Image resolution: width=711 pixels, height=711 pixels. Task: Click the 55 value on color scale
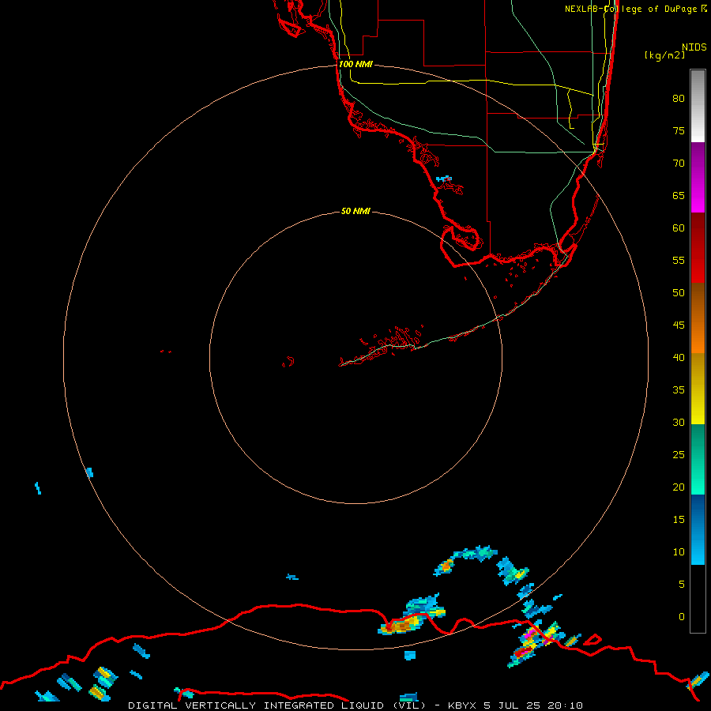pyautogui.click(x=679, y=260)
